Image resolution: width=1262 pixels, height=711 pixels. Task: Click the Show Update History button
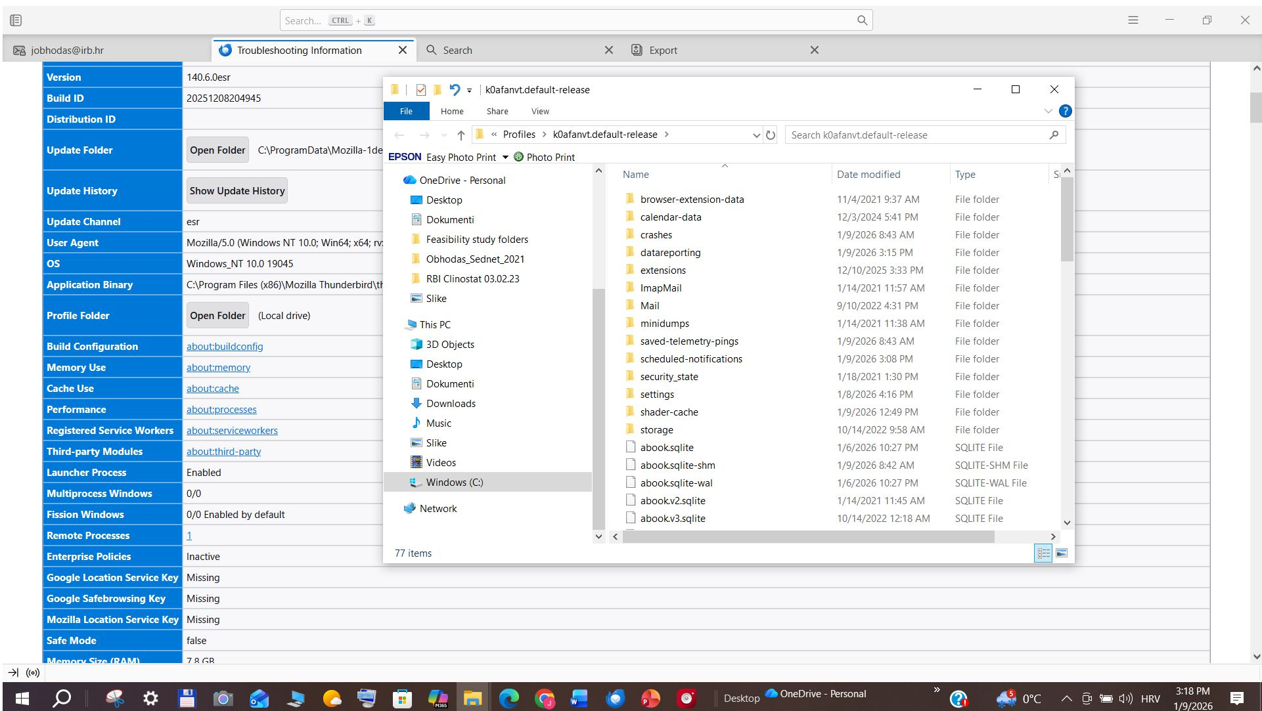[x=237, y=190]
